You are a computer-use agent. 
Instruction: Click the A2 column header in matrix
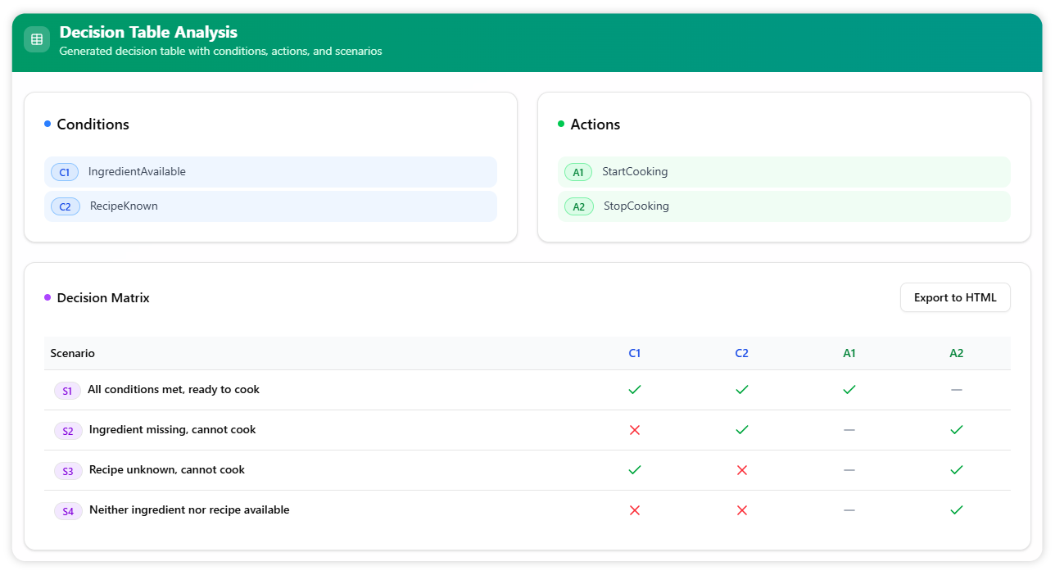(x=956, y=353)
